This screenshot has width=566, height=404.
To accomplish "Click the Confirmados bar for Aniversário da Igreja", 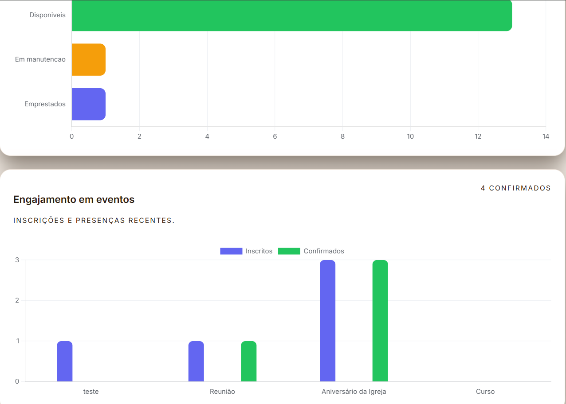I will pos(380,321).
